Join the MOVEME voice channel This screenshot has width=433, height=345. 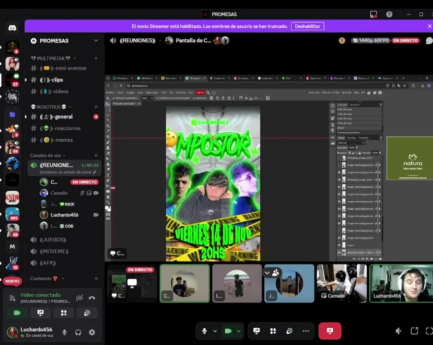[x=64, y=251]
